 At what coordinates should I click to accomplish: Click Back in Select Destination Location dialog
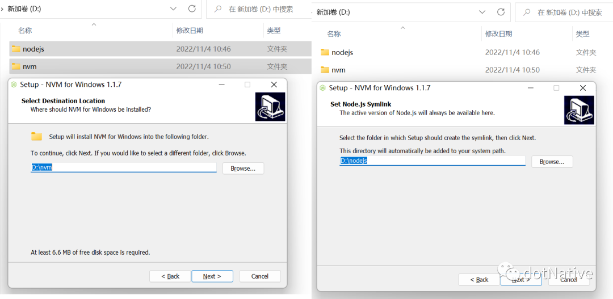170,276
